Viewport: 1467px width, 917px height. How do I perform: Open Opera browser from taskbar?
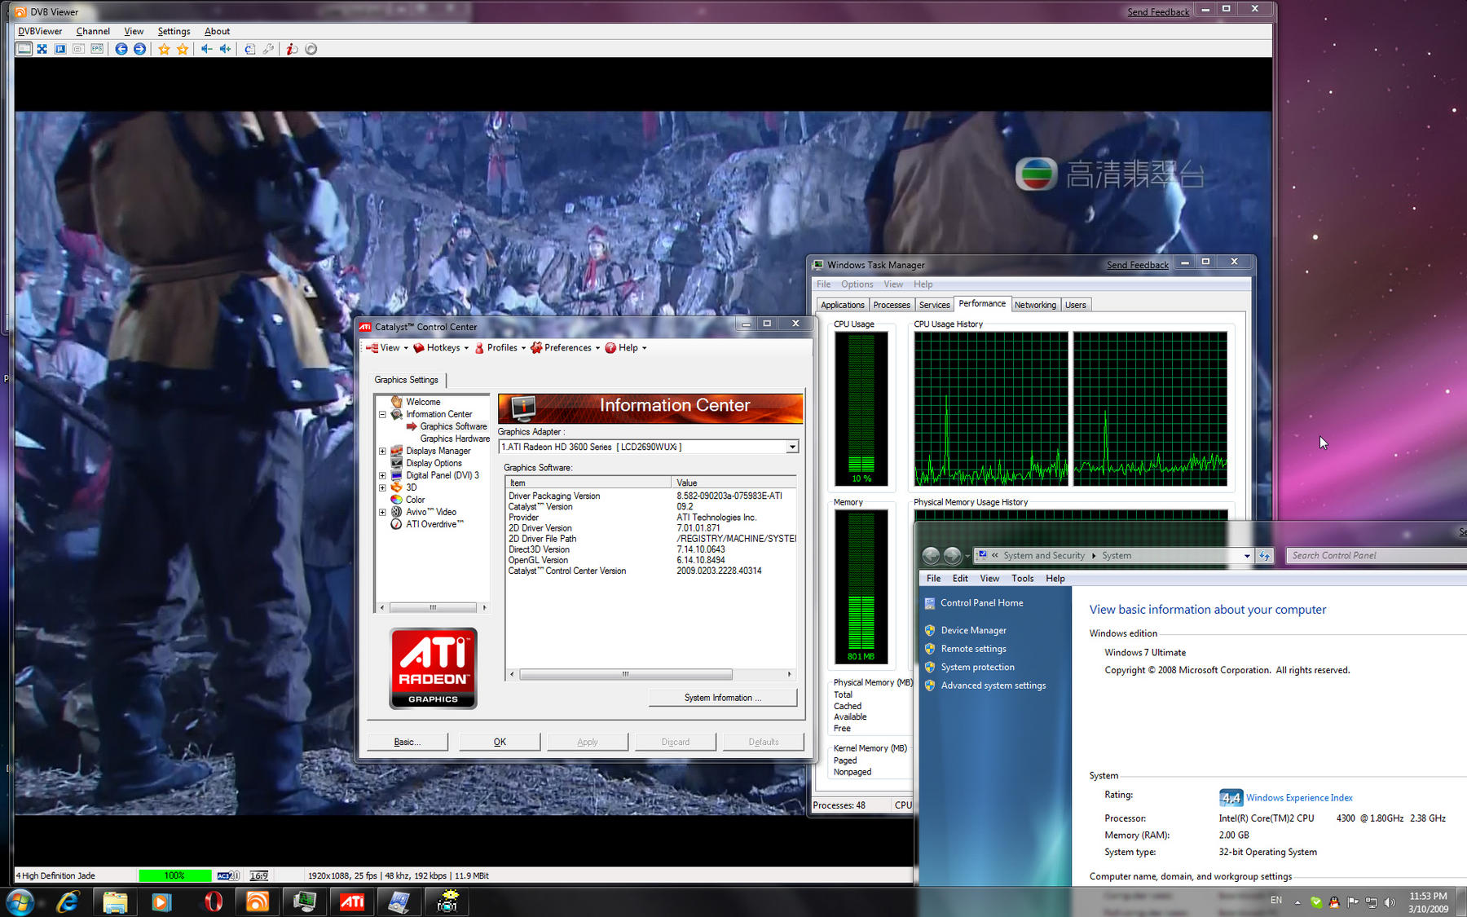[212, 902]
